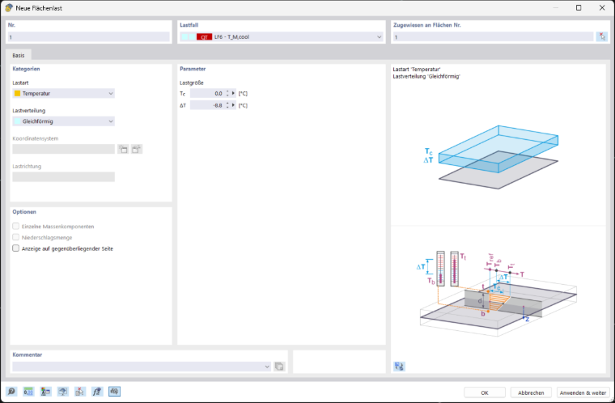Toggle the Einzelne Massenkomponenten checkbox
This screenshot has width=615, height=403.
(x=15, y=227)
